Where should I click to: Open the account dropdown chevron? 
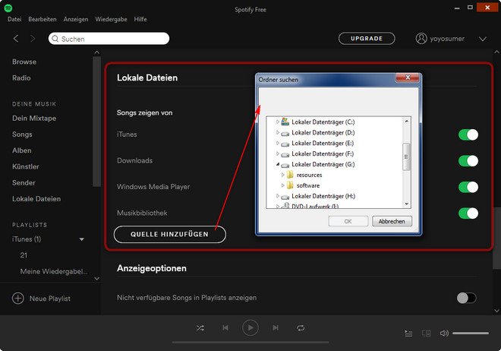pos(483,39)
